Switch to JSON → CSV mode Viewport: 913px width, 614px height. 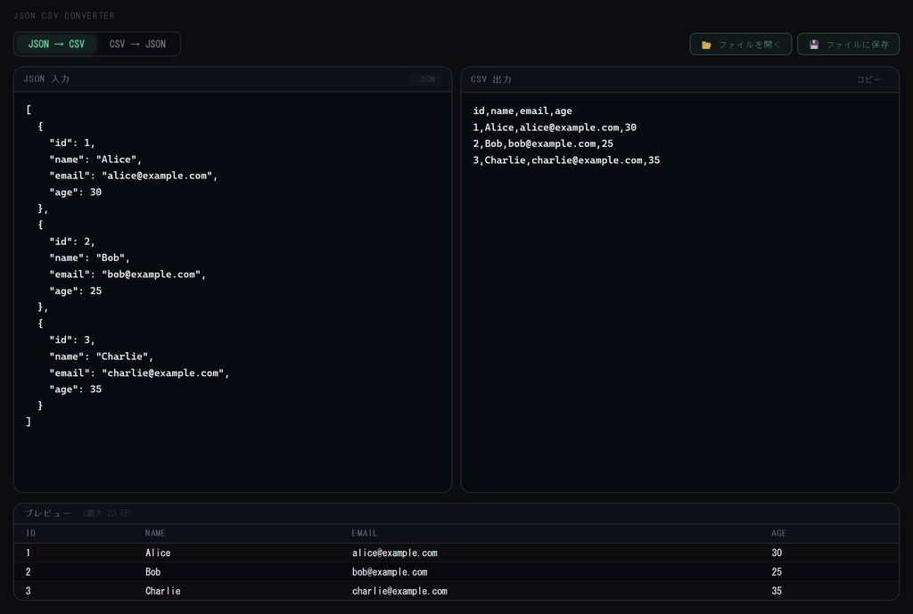[56, 45]
